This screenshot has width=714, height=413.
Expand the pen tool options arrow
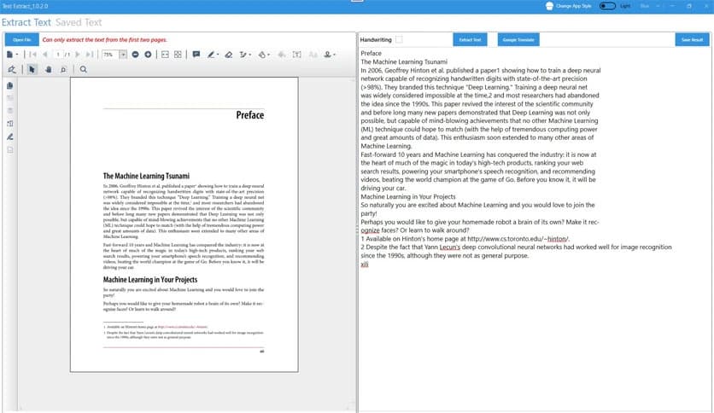[x=218, y=55]
